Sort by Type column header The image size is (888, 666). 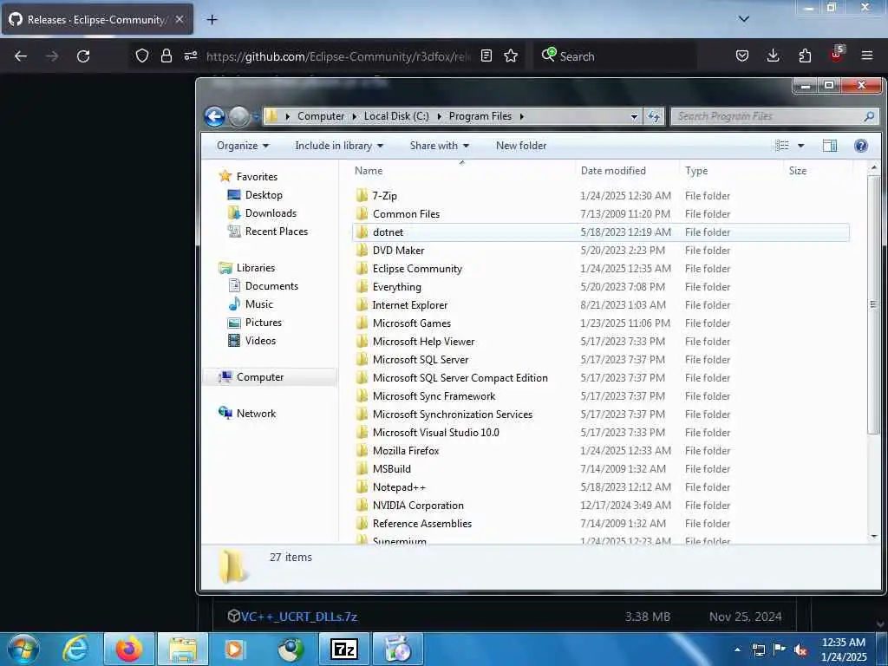pos(696,171)
